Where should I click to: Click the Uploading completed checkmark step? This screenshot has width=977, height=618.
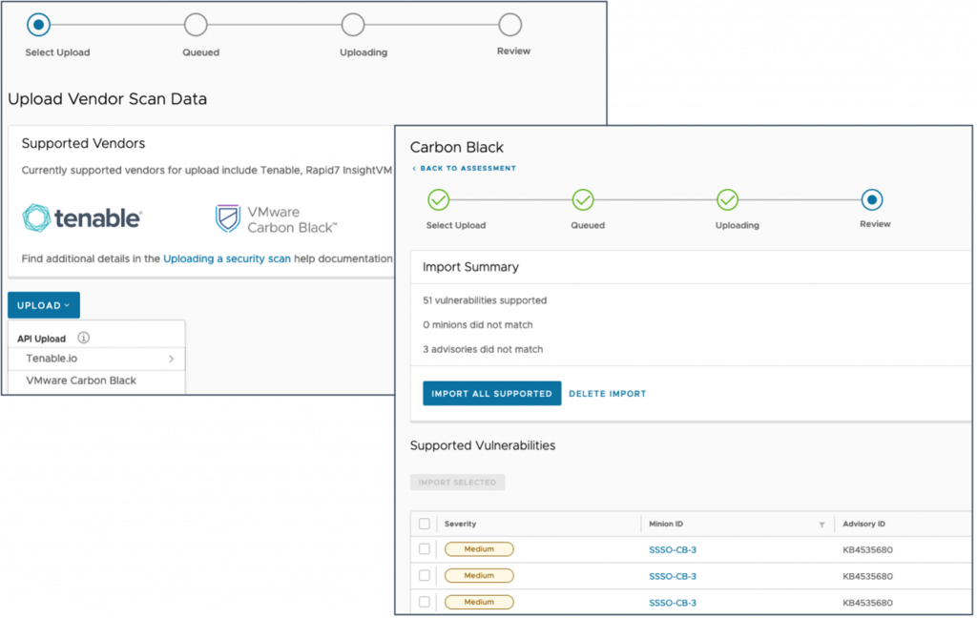pos(728,200)
